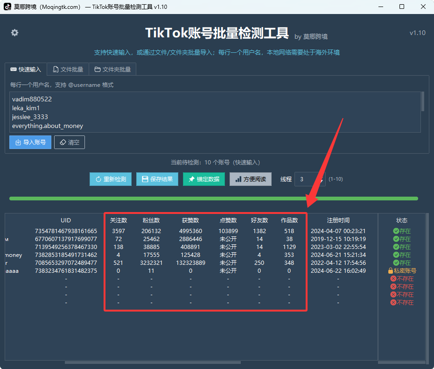Click the 作品数 column header
Viewport: 434px width, 369px height.
pyautogui.click(x=289, y=220)
